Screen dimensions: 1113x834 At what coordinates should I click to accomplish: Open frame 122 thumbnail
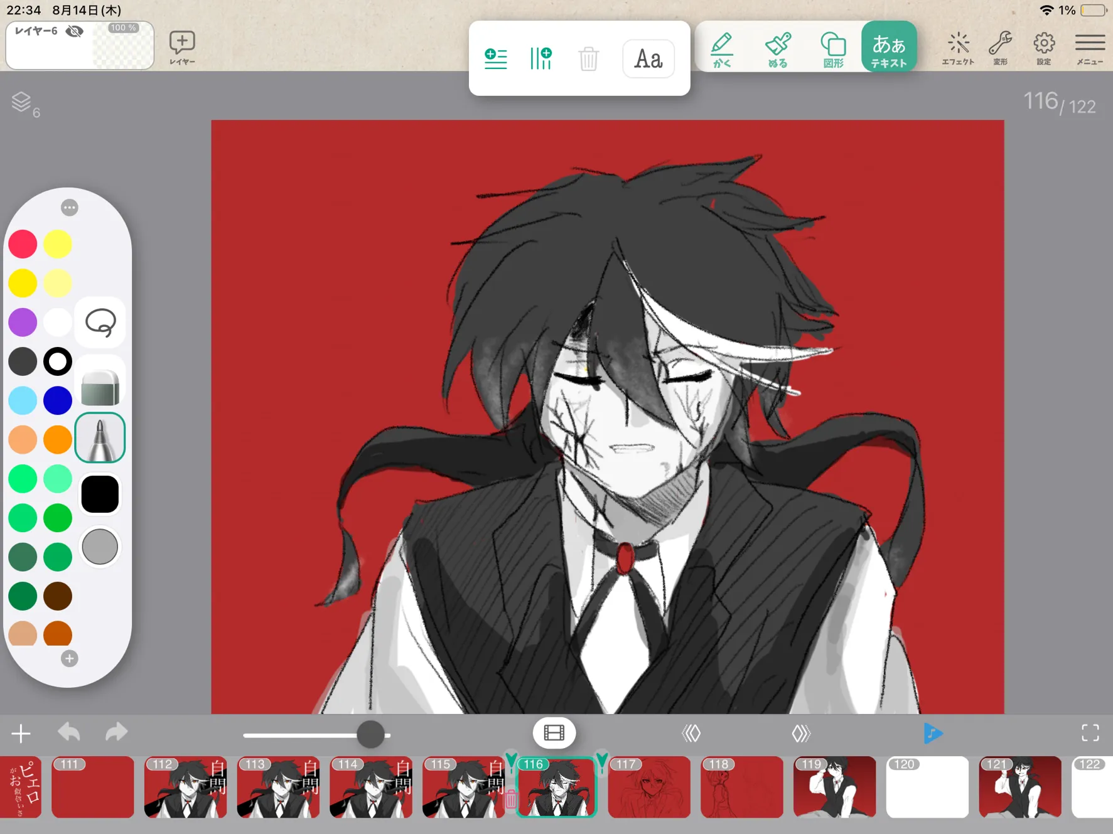[x=1092, y=787]
